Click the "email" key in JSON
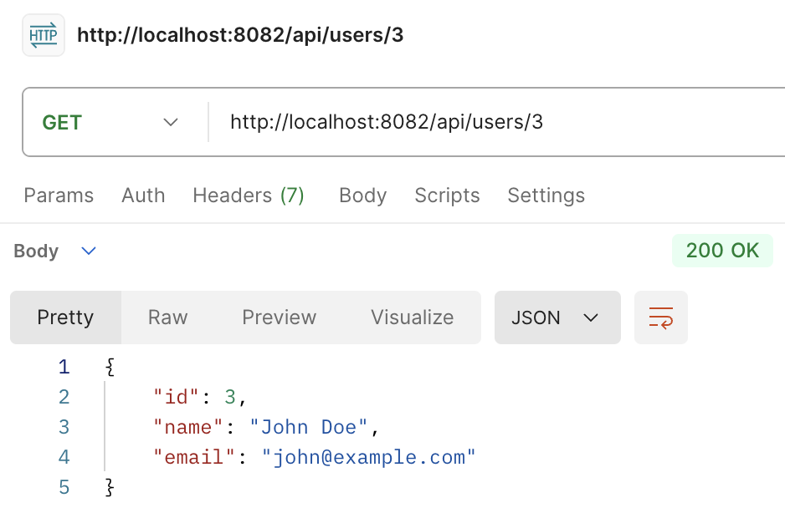 point(194,458)
